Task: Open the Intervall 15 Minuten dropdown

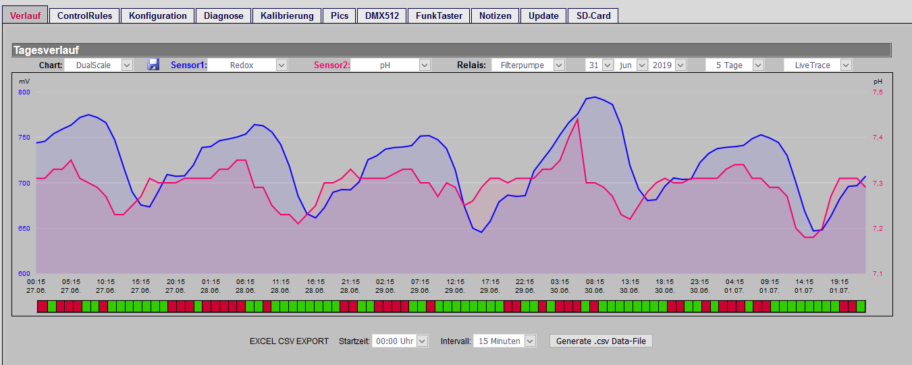Action: click(x=504, y=341)
